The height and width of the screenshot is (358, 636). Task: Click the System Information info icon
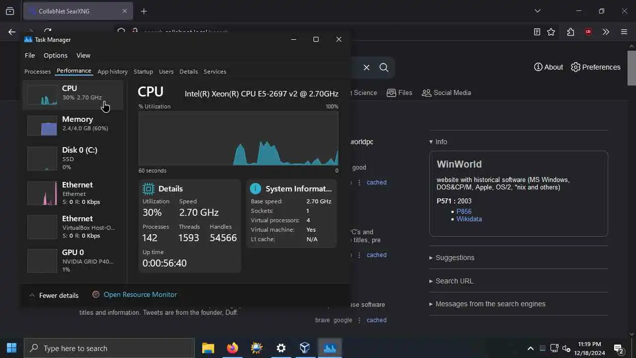pyautogui.click(x=255, y=188)
